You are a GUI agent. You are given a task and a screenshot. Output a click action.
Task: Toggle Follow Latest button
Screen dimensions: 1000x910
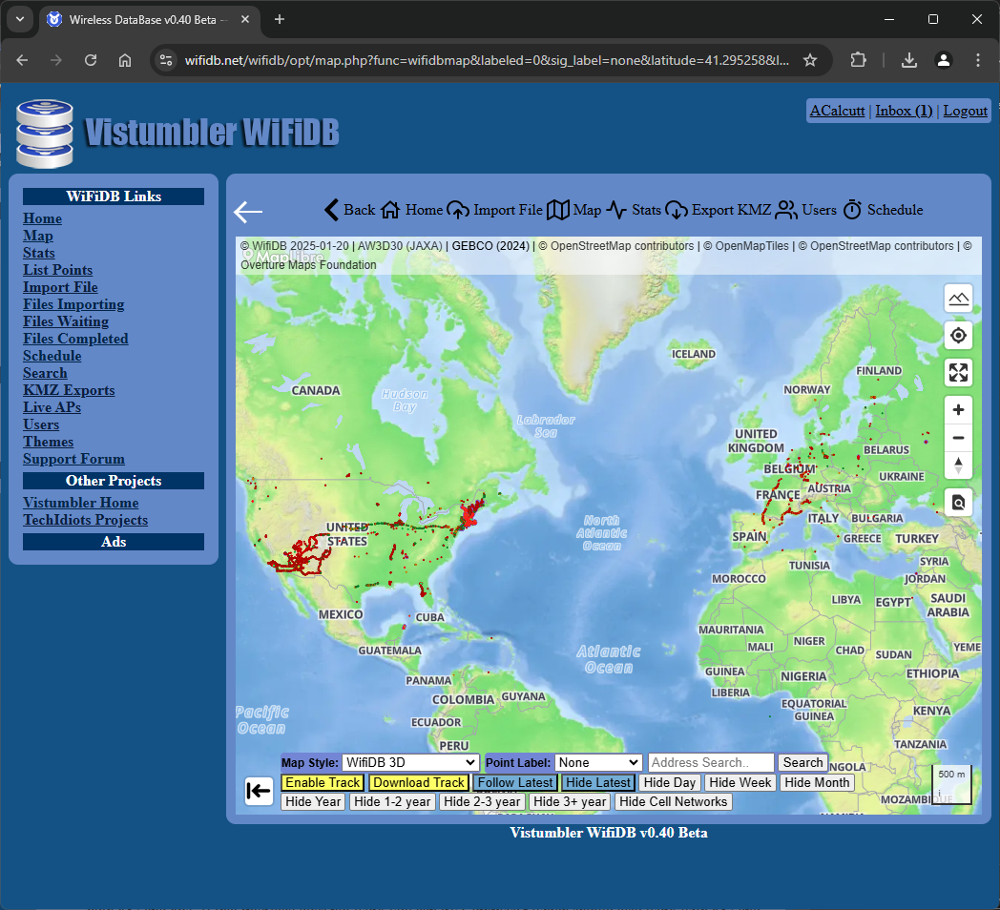point(515,782)
